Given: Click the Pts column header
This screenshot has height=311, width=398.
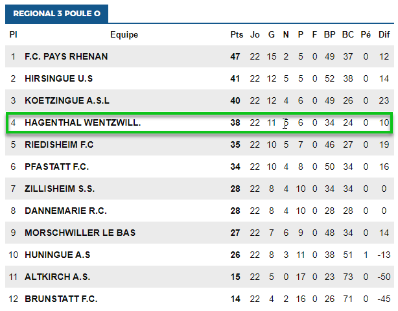Looking at the screenshot, I should 236,35.
